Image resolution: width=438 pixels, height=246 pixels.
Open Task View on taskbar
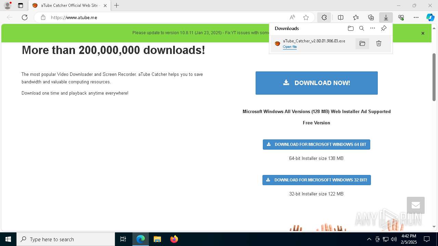click(123, 239)
